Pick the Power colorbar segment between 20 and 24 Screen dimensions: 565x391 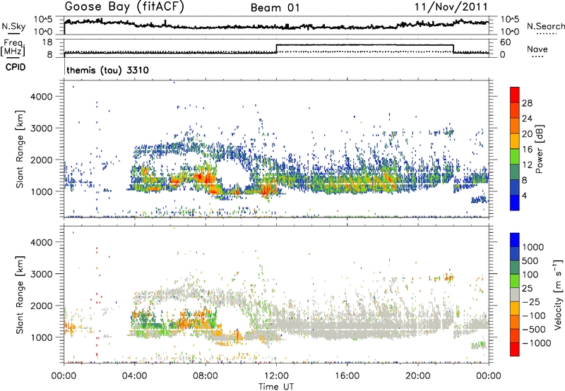click(x=515, y=126)
